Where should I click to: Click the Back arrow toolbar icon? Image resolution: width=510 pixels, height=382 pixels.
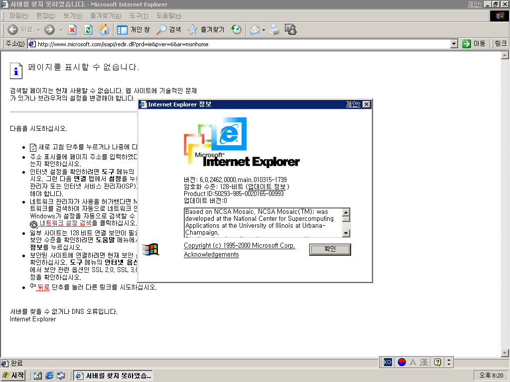pos(12,29)
